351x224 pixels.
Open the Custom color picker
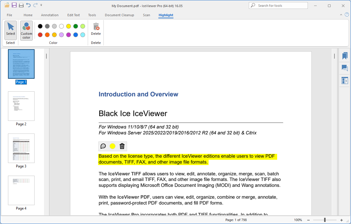pyautogui.click(x=26, y=31)
